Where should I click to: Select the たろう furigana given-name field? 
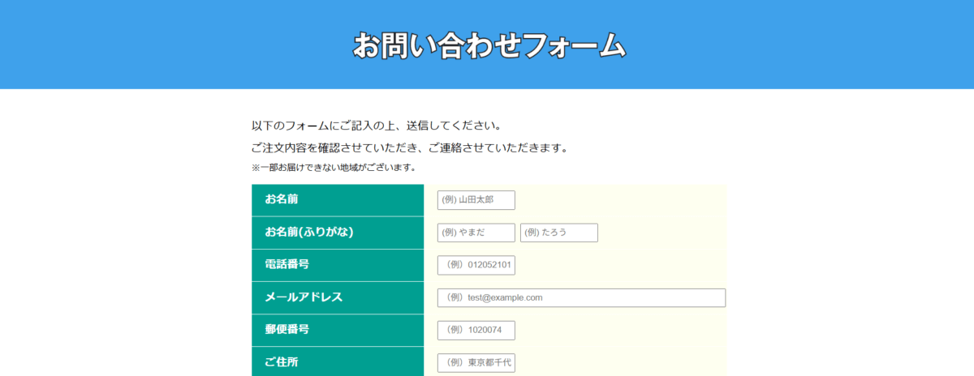coord(558,233)
